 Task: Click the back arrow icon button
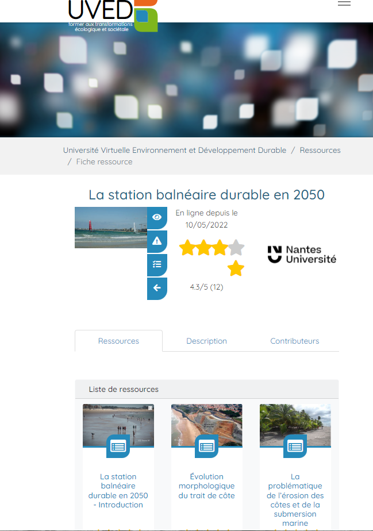point(157,288)
